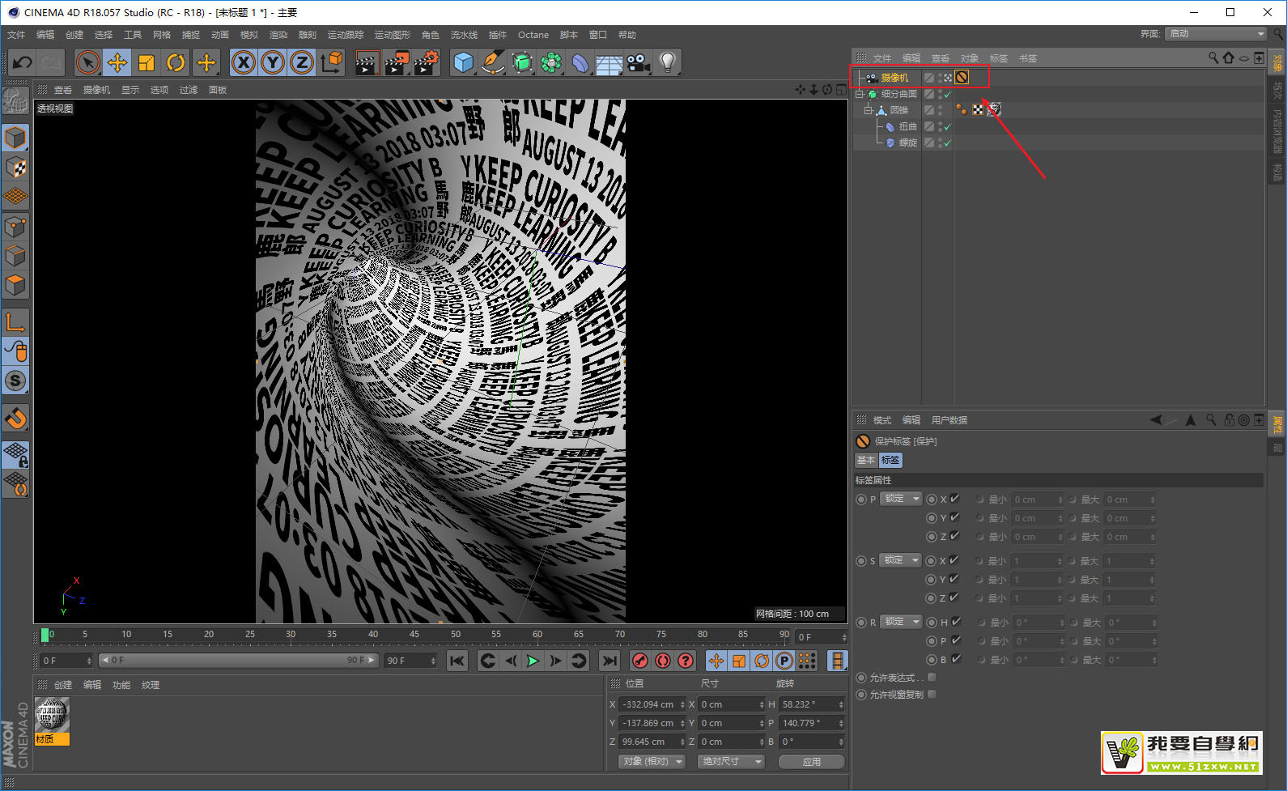Select Axis mode L-shaped icon

click(x=15, y=322)
